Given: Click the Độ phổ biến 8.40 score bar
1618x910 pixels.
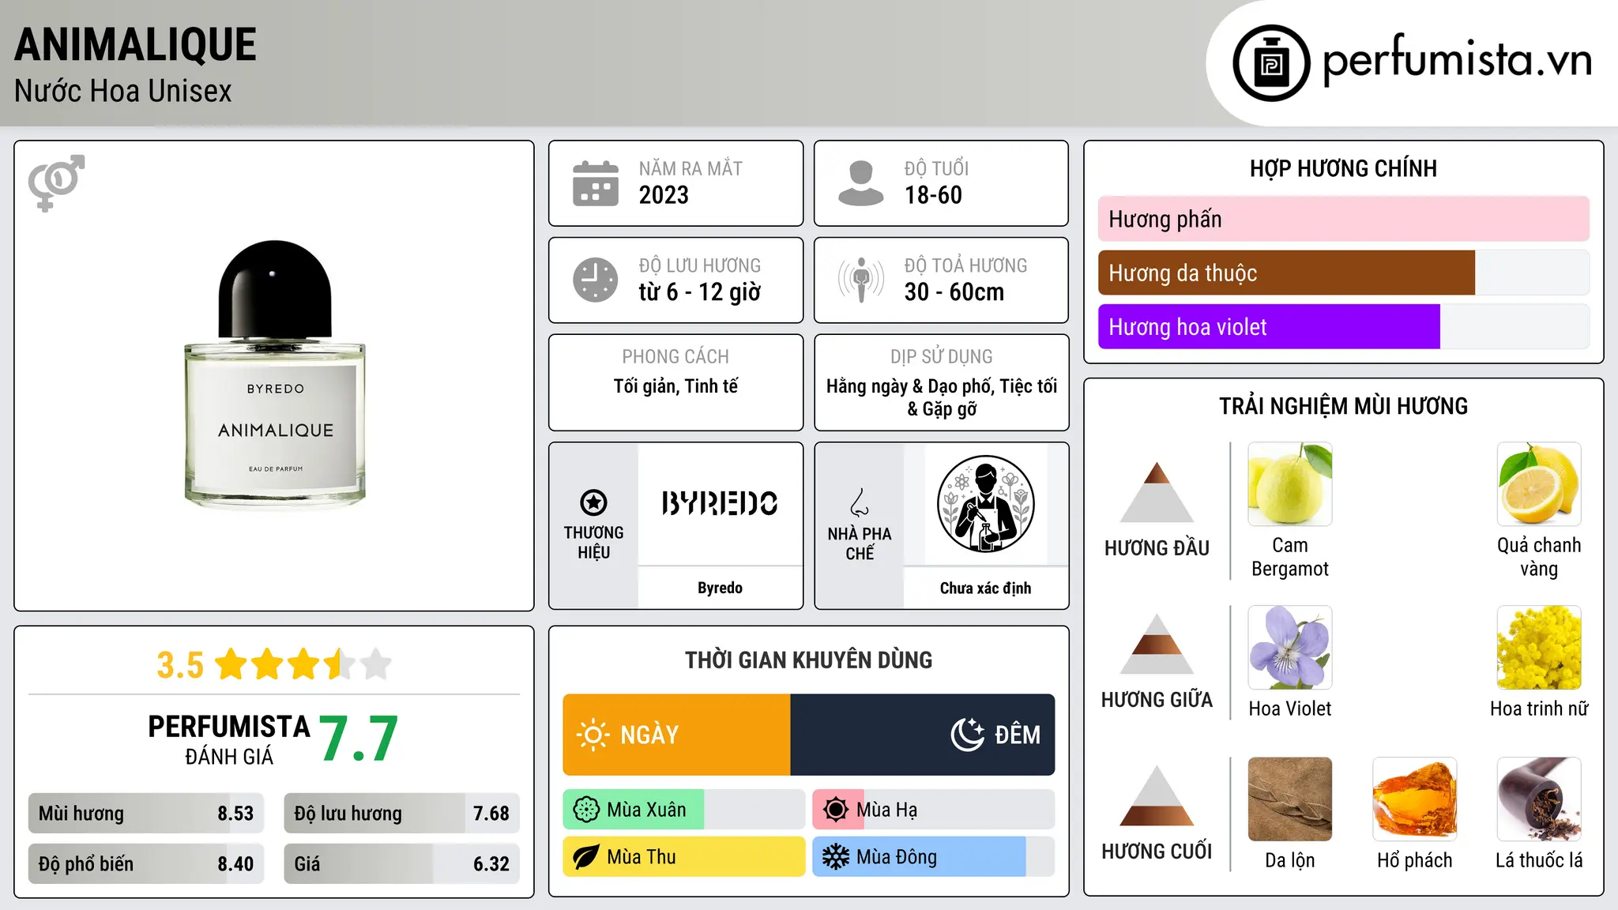Looking at the screenshot, I should click(146, 864).
